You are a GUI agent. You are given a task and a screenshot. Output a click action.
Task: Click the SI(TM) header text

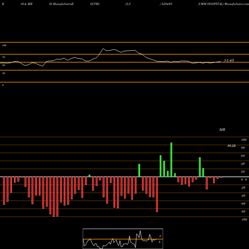[95, 4]
